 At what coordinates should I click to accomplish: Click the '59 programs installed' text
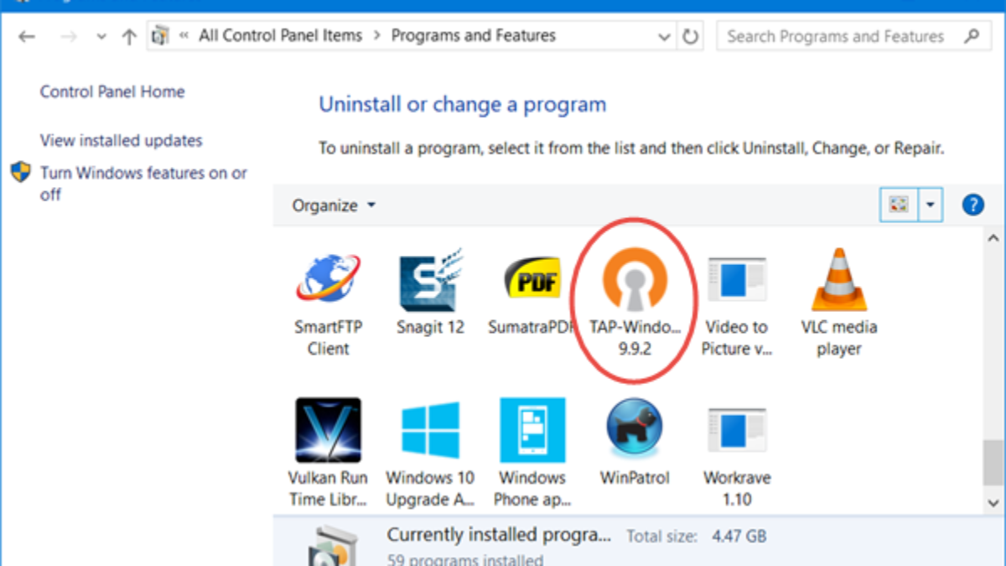pos(464,559)
